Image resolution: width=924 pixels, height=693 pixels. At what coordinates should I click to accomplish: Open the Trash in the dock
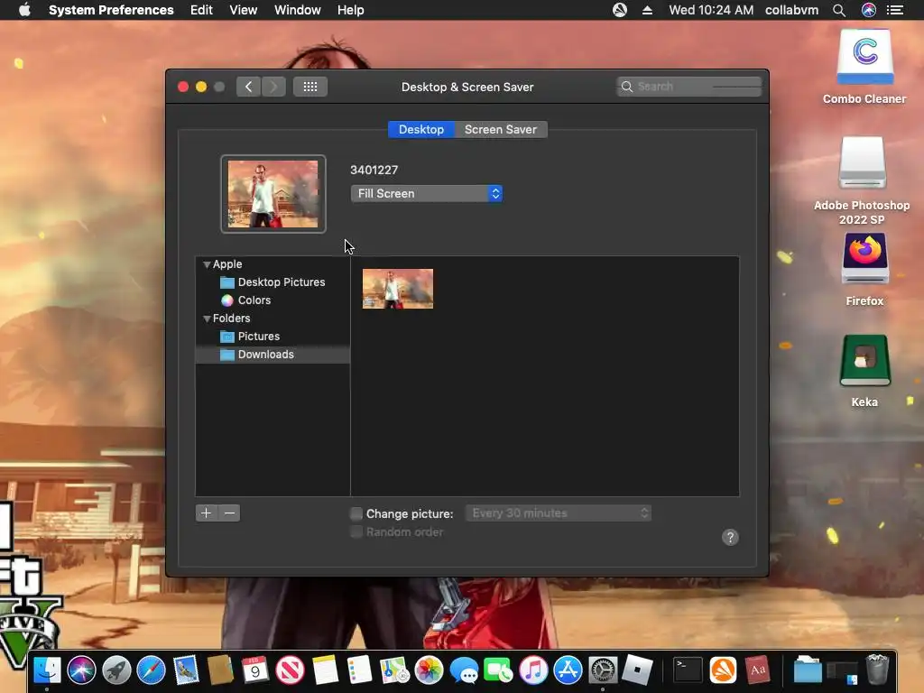pyautogui.click(x=877, y=670)
